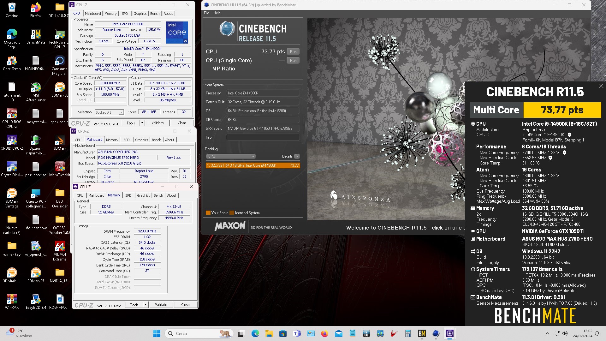Viewport: 606px width, 341px height.
Task: Open the Help menu in Cinebench
Action: (x=217, y=13)
